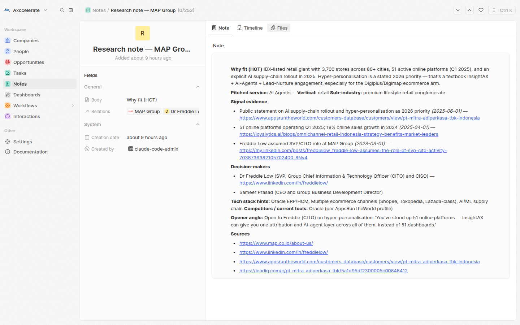Click the Dashboards grid icon
Screen dimensions: 520x325
[x=8, y=95]
